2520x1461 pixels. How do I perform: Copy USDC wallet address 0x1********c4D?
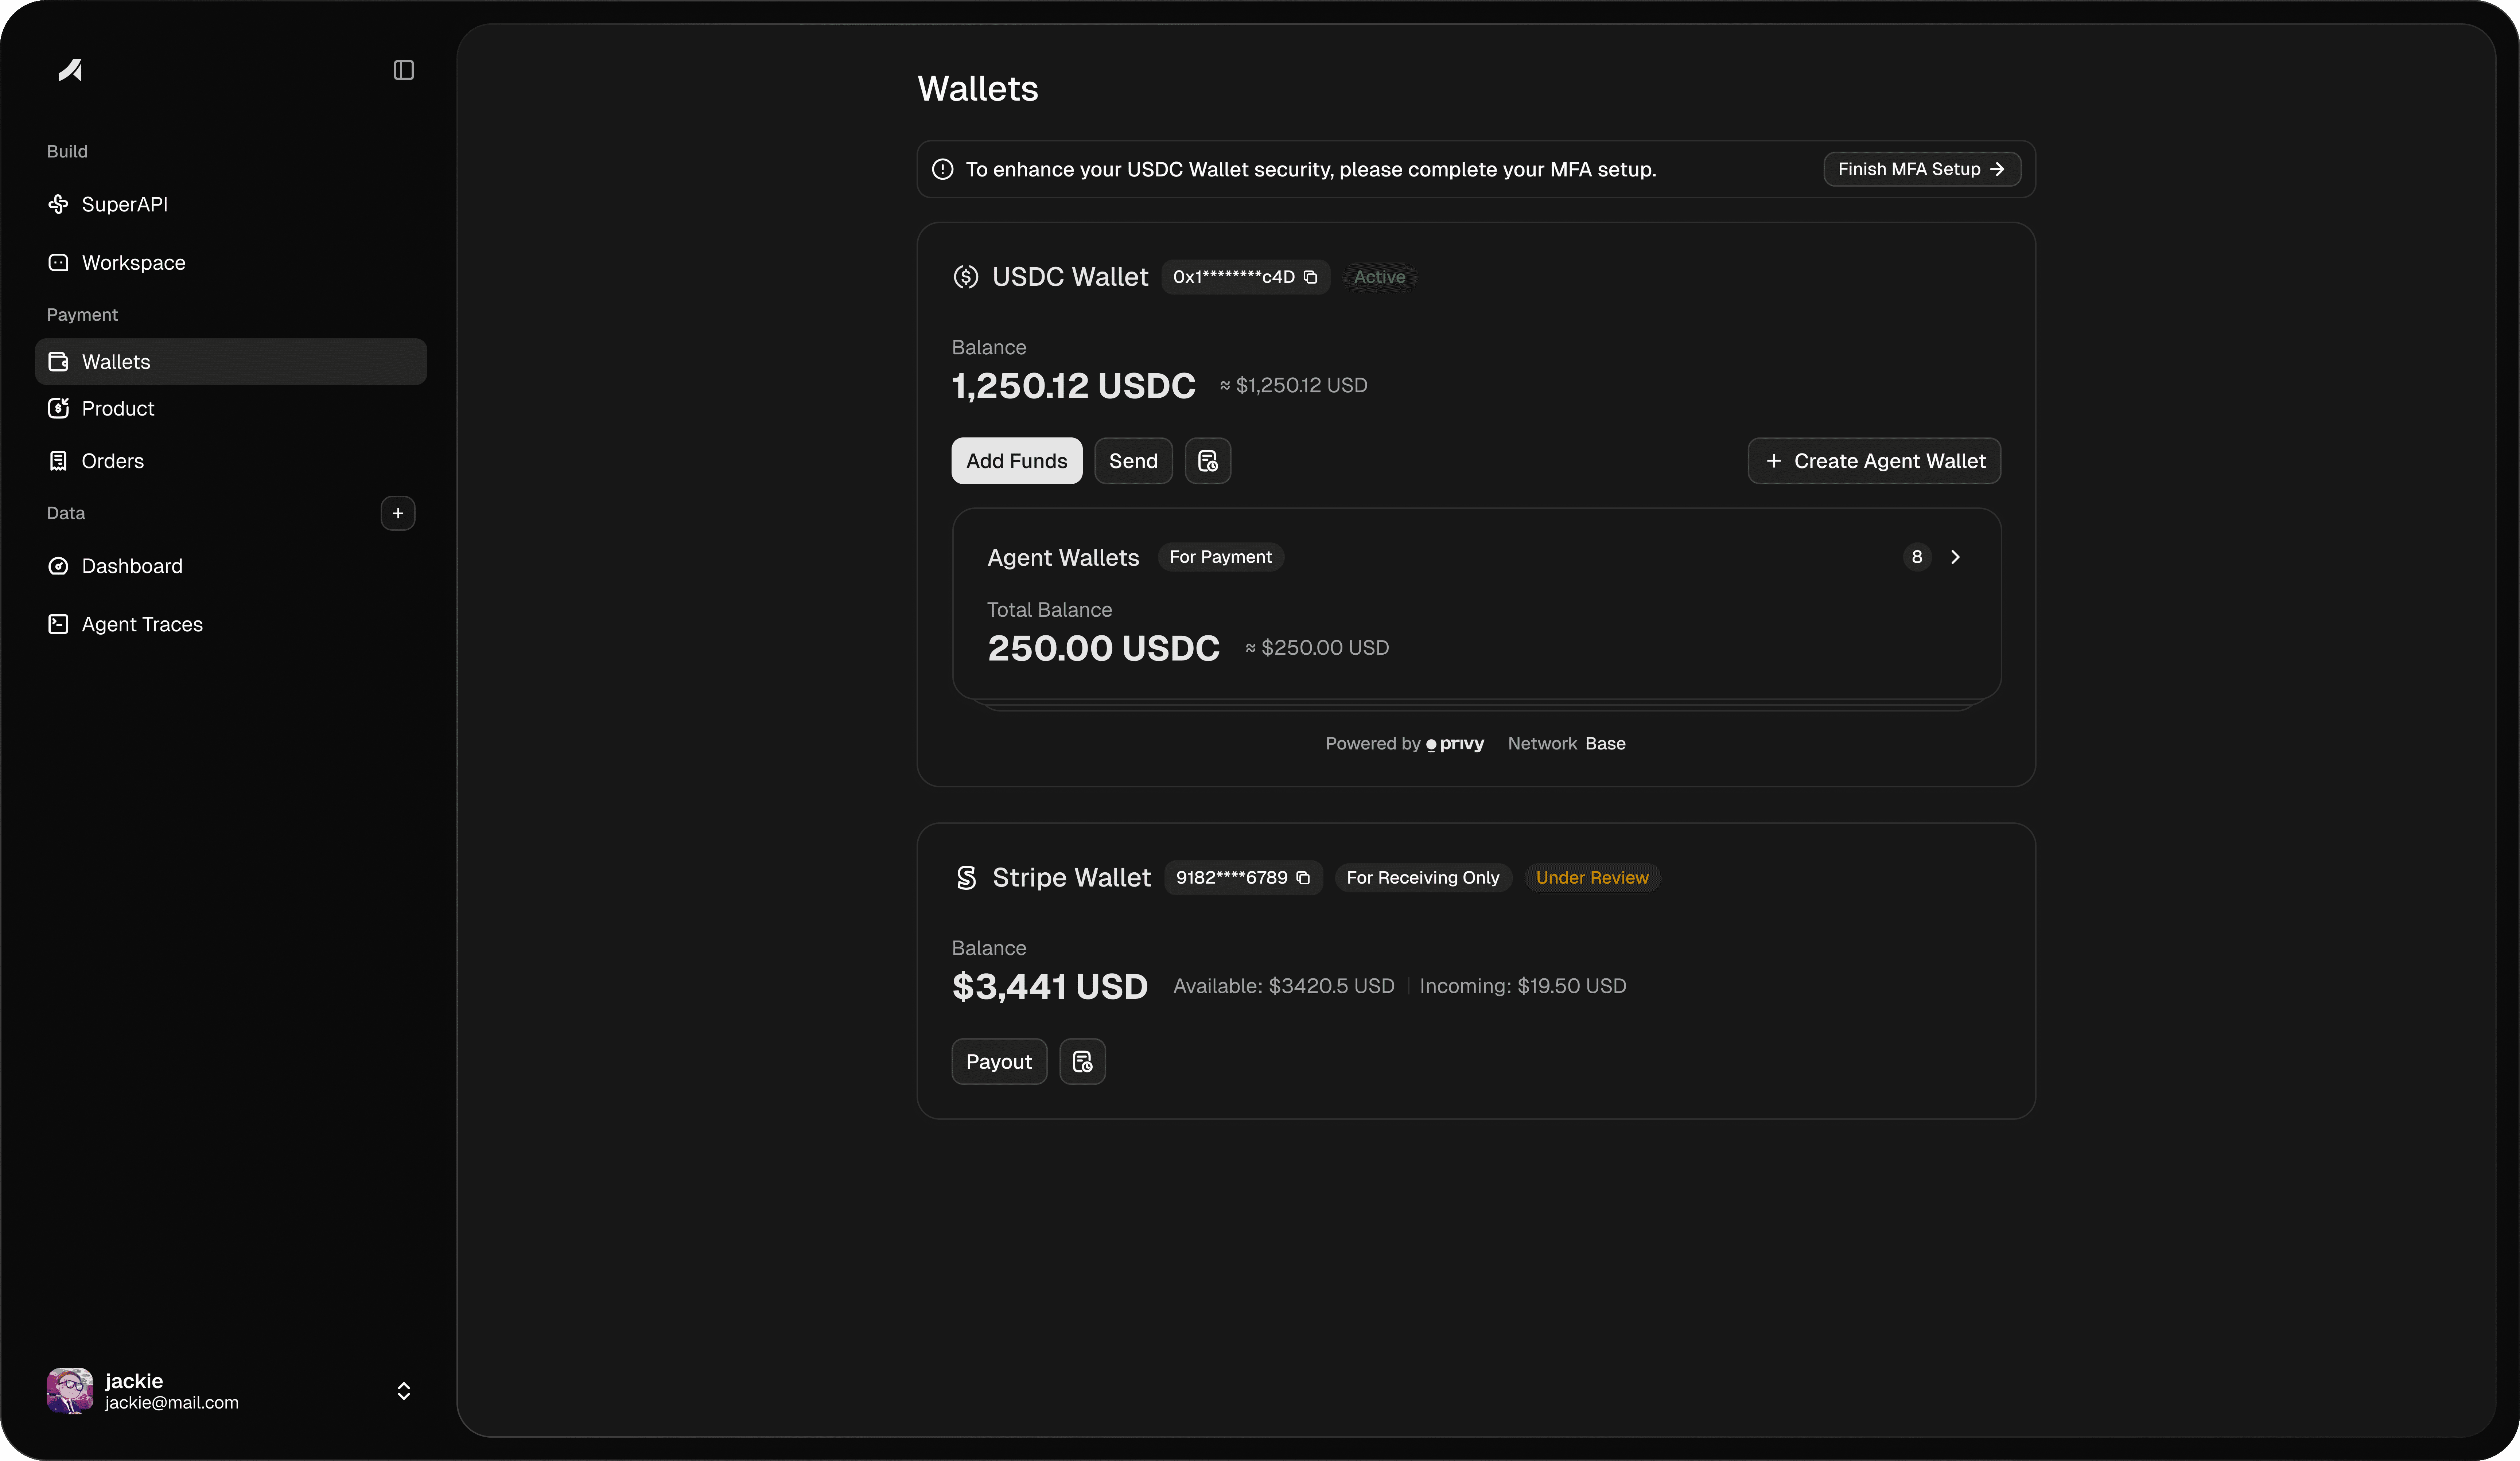pos(1310,277)
